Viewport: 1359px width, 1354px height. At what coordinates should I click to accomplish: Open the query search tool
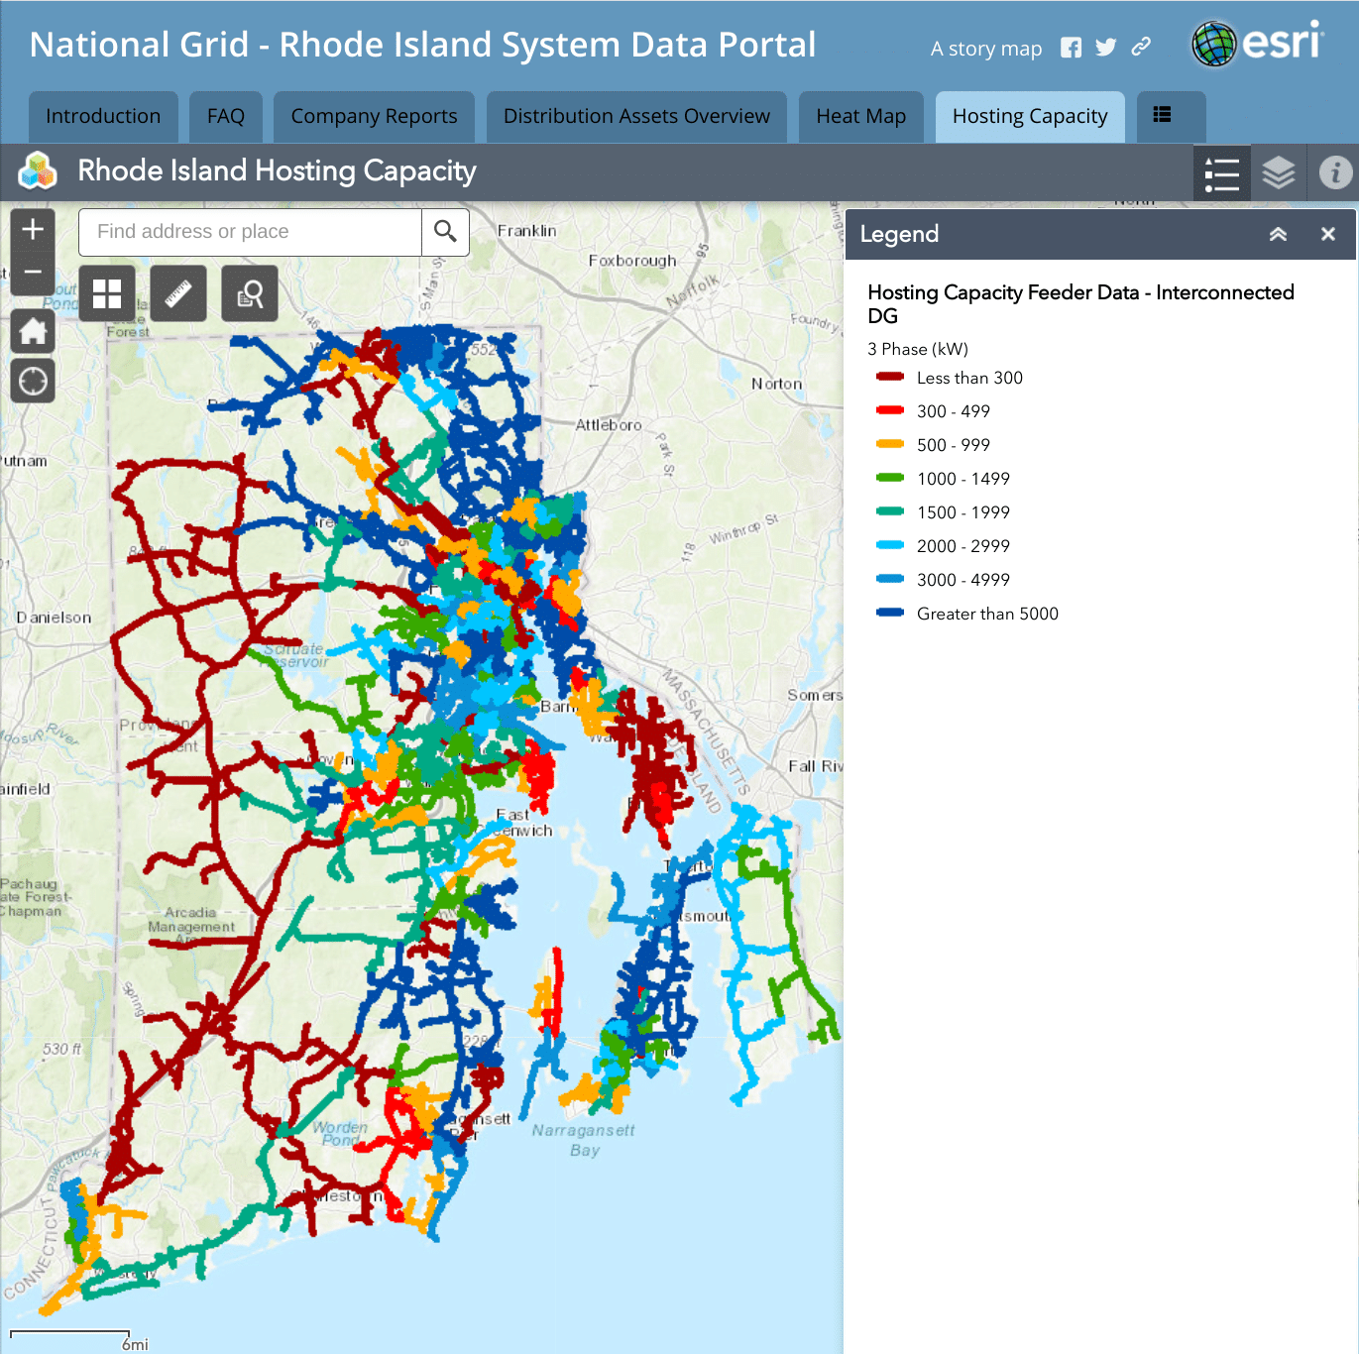250,293
